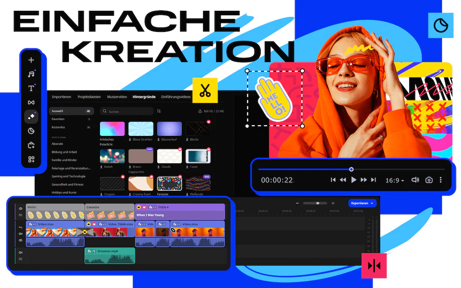Open the 16:9 aspect ratio dropdown

point(394,180)
